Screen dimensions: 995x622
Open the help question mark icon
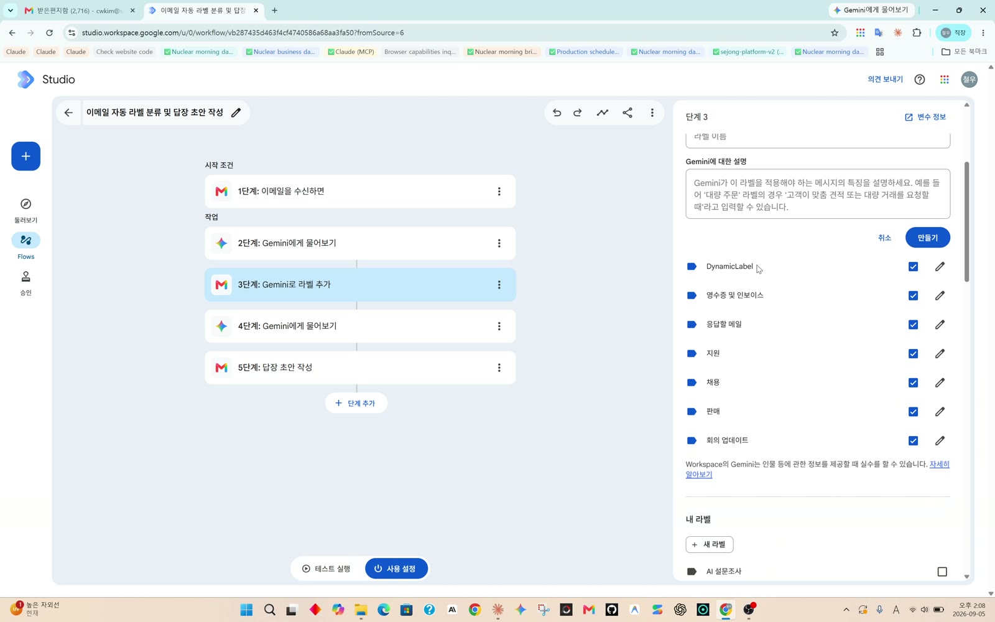coord(920,80)
